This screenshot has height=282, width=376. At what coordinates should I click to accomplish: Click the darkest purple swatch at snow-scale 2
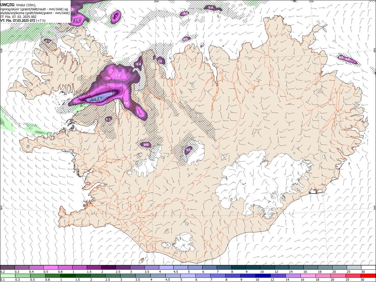pyautogui.click(x=108, y=267)
